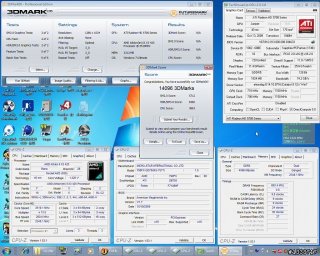Screen dimensions: 320x256
Task: Open Mainboard tab in processor CPU-Z window
Action: [40, 156]
